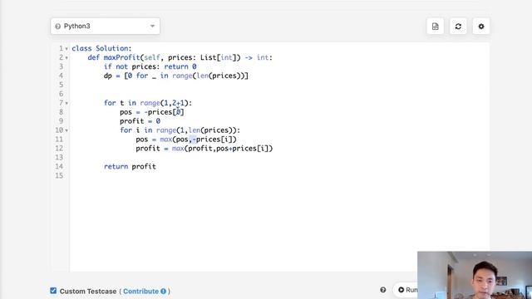Click 'for i in range(1,len(prices)):' line
Screen dimensions: 532x299
click(x=180, y=130)
